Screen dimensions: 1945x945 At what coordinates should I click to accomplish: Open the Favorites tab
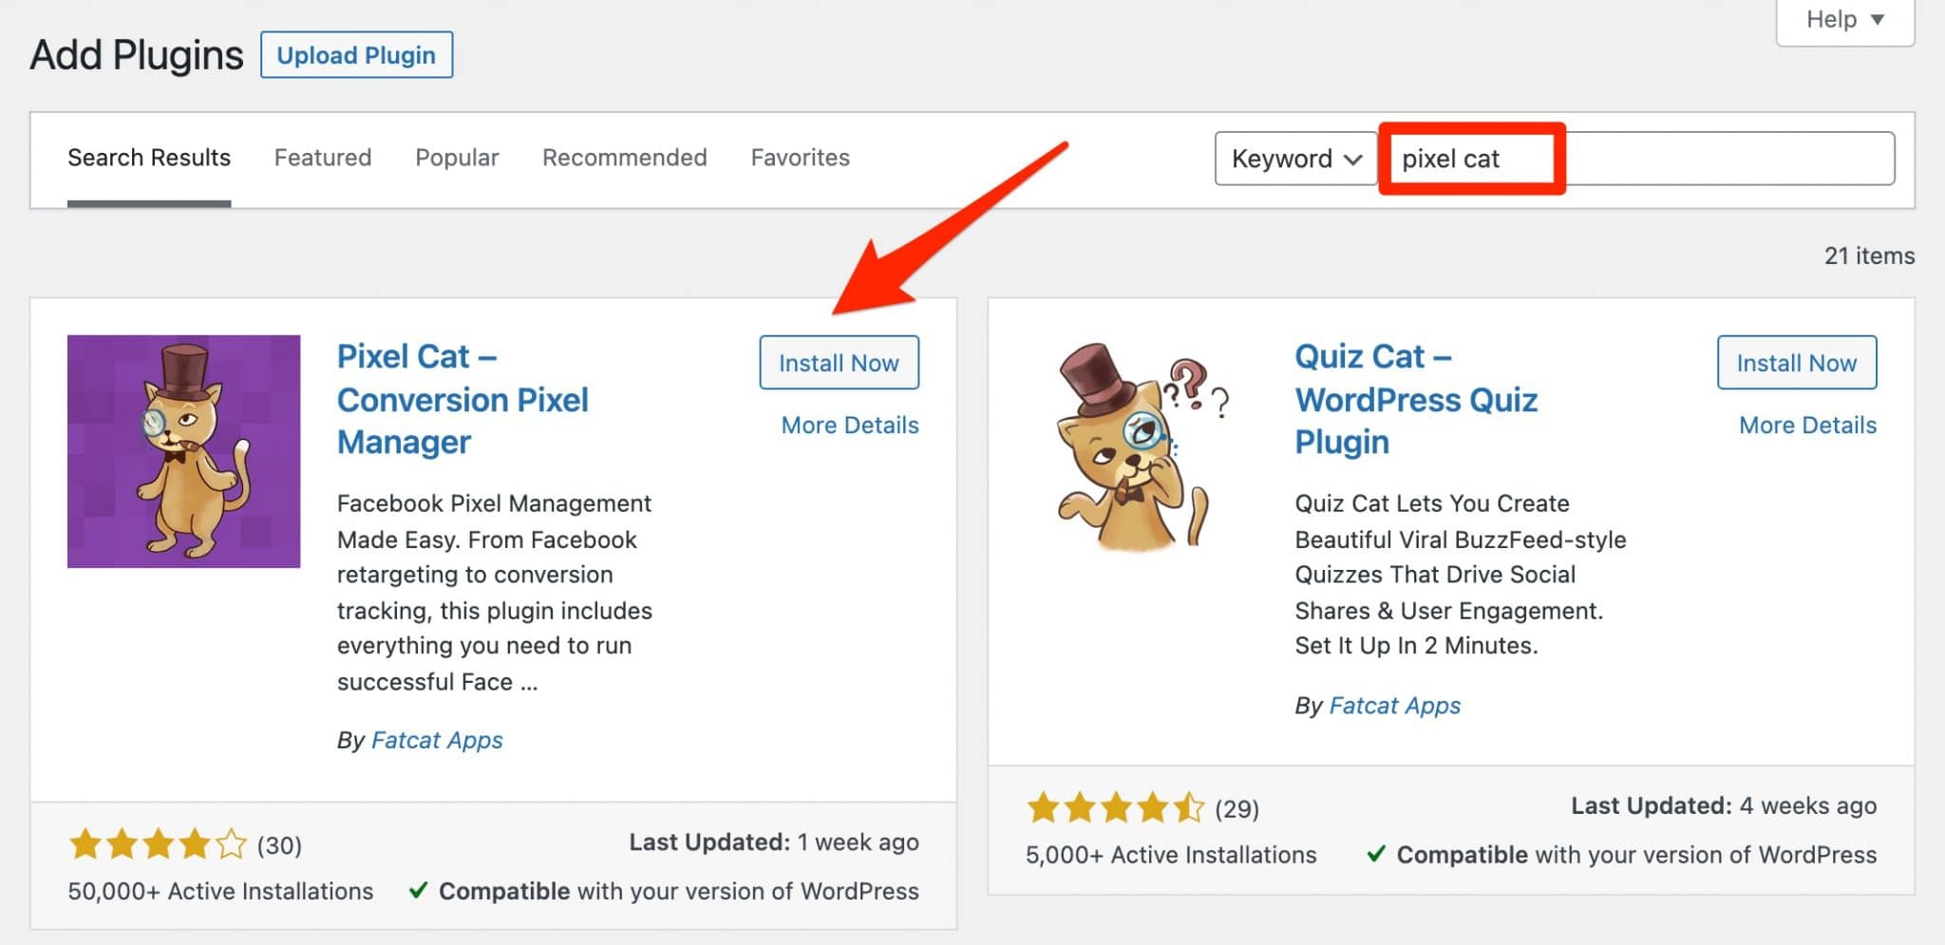click(800, 158)
